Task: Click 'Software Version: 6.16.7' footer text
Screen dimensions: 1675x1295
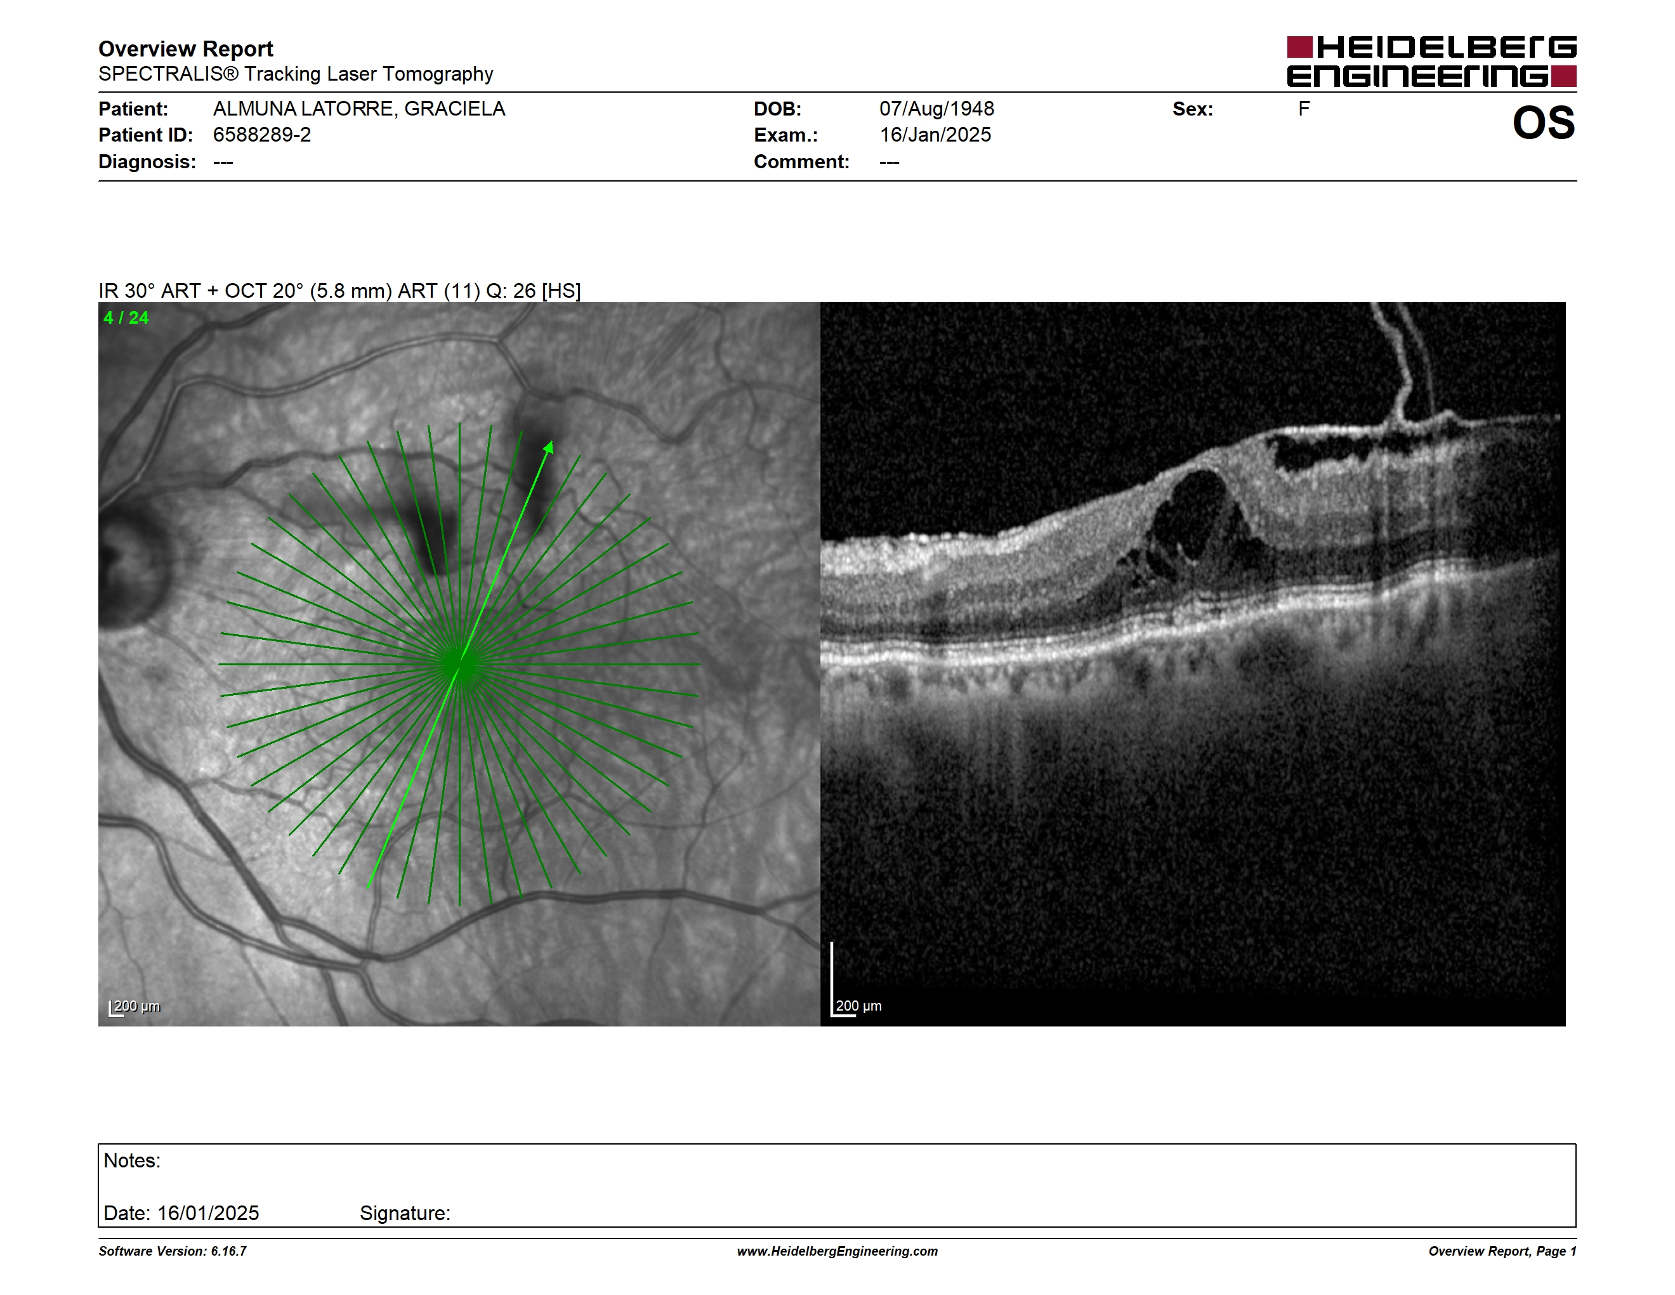Action: [173, 1251]
